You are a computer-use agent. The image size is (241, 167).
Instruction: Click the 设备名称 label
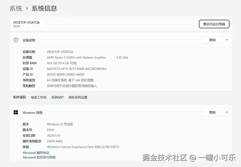click(29, 52)
